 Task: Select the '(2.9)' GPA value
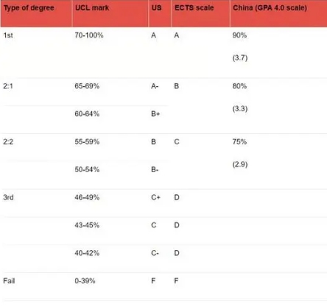point(240,164)
